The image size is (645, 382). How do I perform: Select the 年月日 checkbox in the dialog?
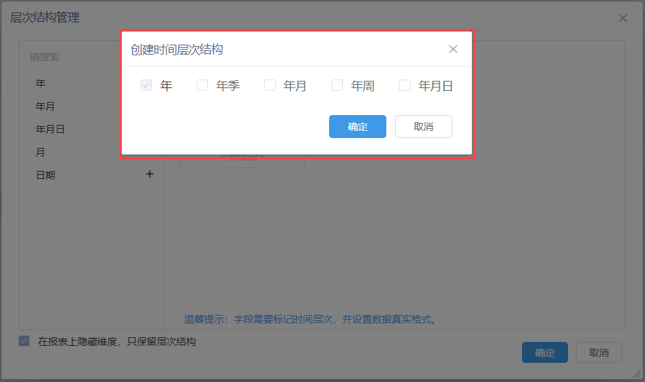[405, 85]
